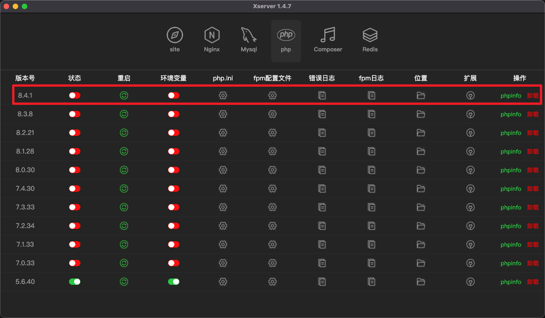The height and width of the screenshot is (318, 545).
Task: Restart PHP 5.6.40 service
Action: point(124,282)
